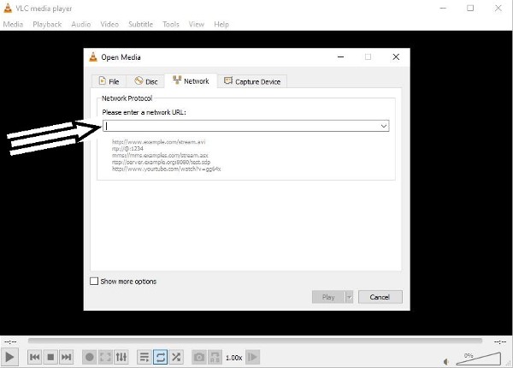Click the VLC cone icon in title bar
513x368 pixels.
8,9
